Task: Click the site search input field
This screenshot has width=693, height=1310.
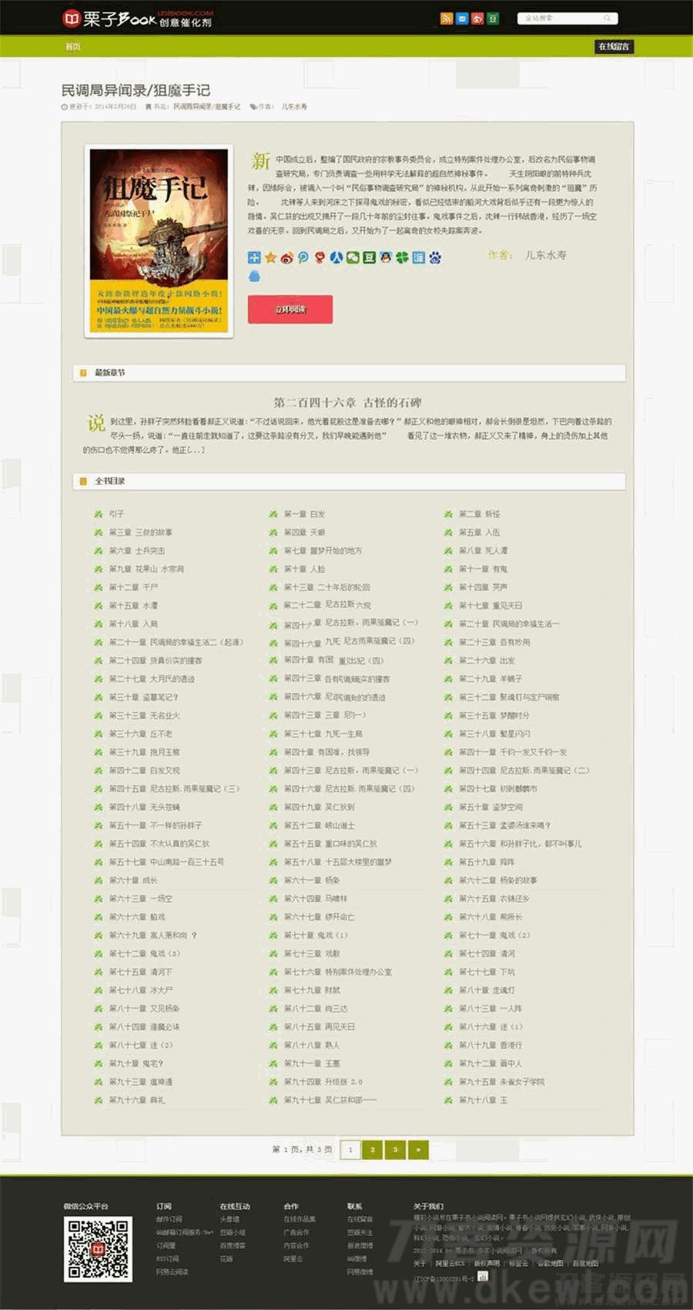Action: [x=562, y=18]
